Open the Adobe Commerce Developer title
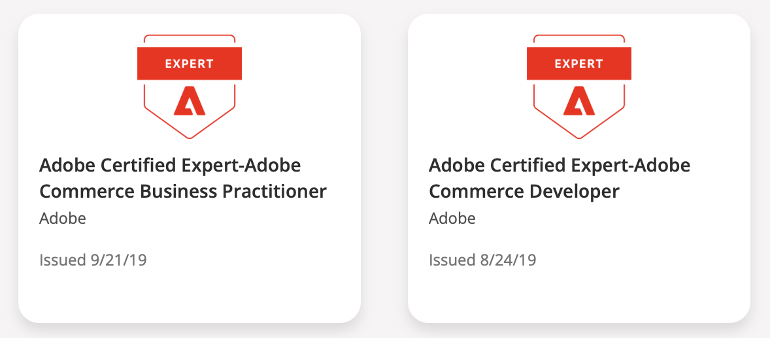 click(x=560, y=179)
